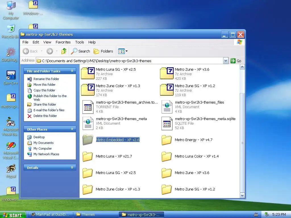Click Publish this folder to the Web
This screenshot has height=218, width=291.
tap(50, 98)
